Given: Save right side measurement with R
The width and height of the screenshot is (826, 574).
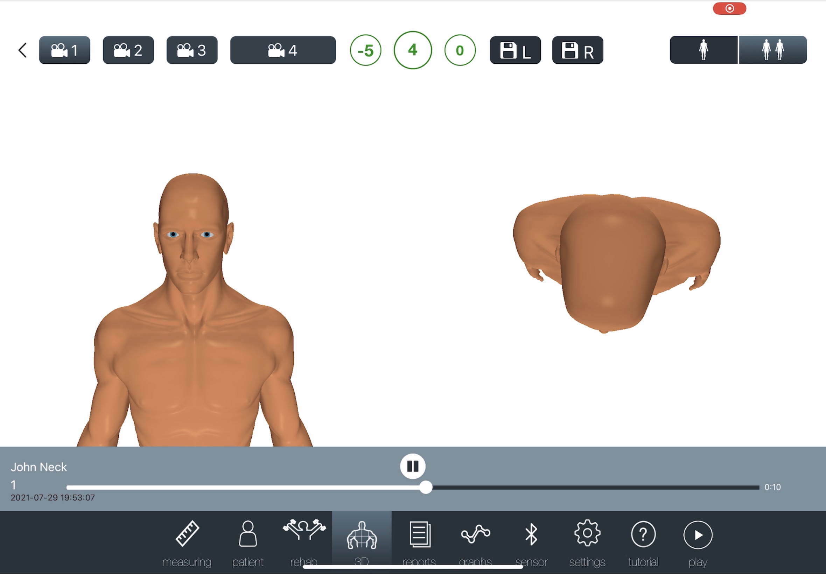Looking at the screenshot, I should (x=577, y=50).
